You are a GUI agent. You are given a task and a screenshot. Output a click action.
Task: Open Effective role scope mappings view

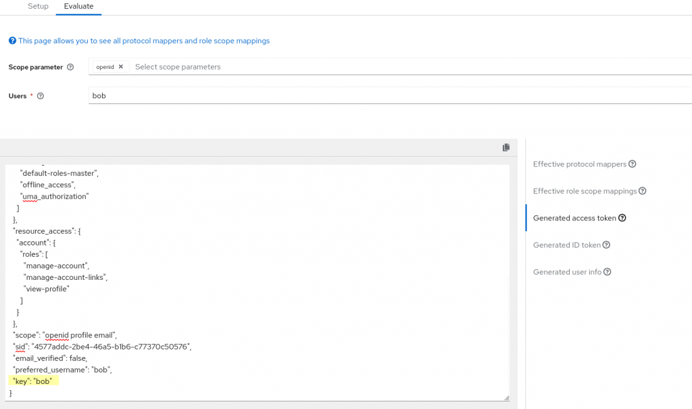click(x=585, y=191)
